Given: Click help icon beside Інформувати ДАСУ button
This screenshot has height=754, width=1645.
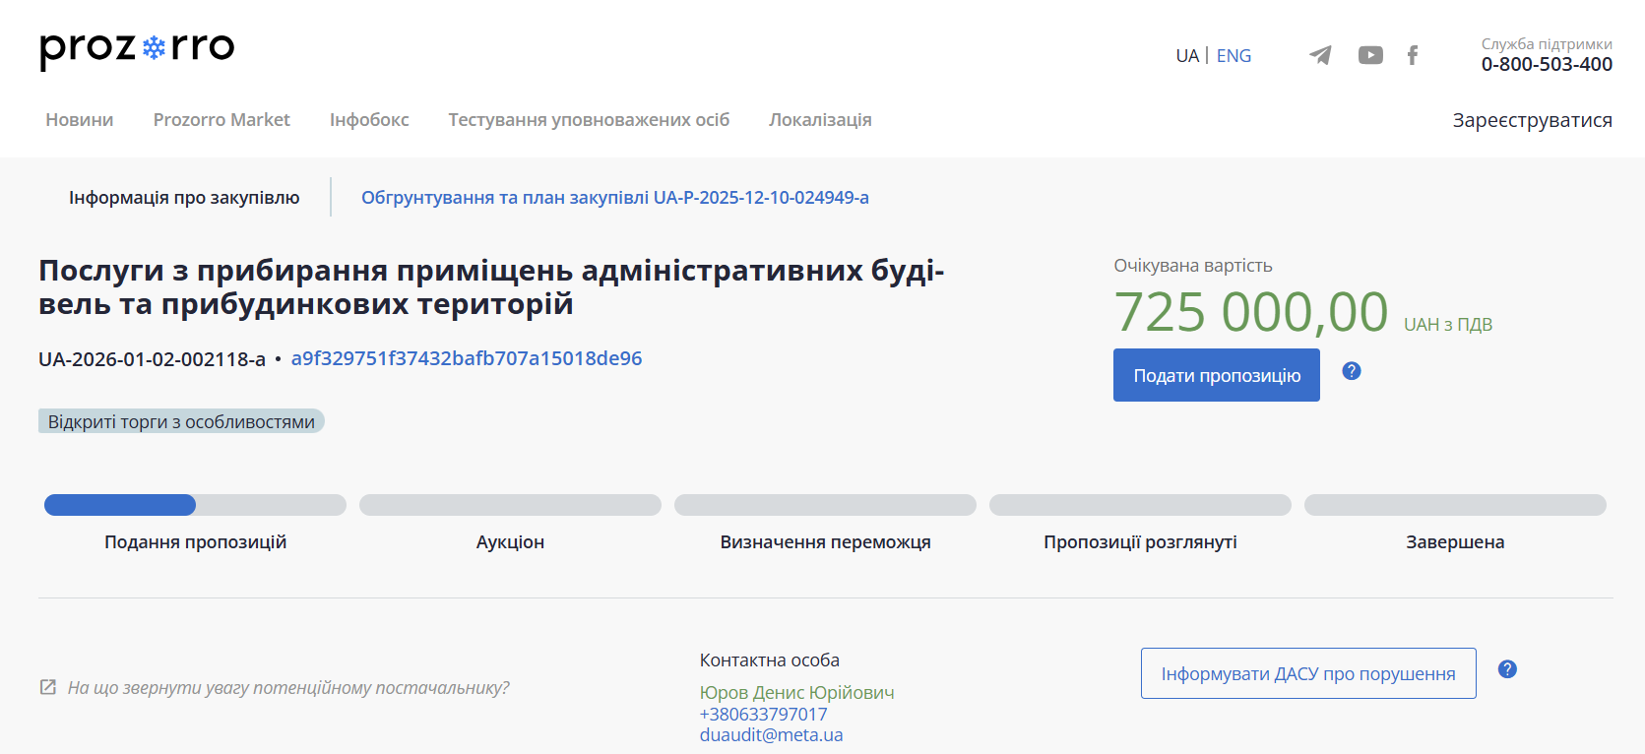Looking at the screenshot, I should (1507, 669).
